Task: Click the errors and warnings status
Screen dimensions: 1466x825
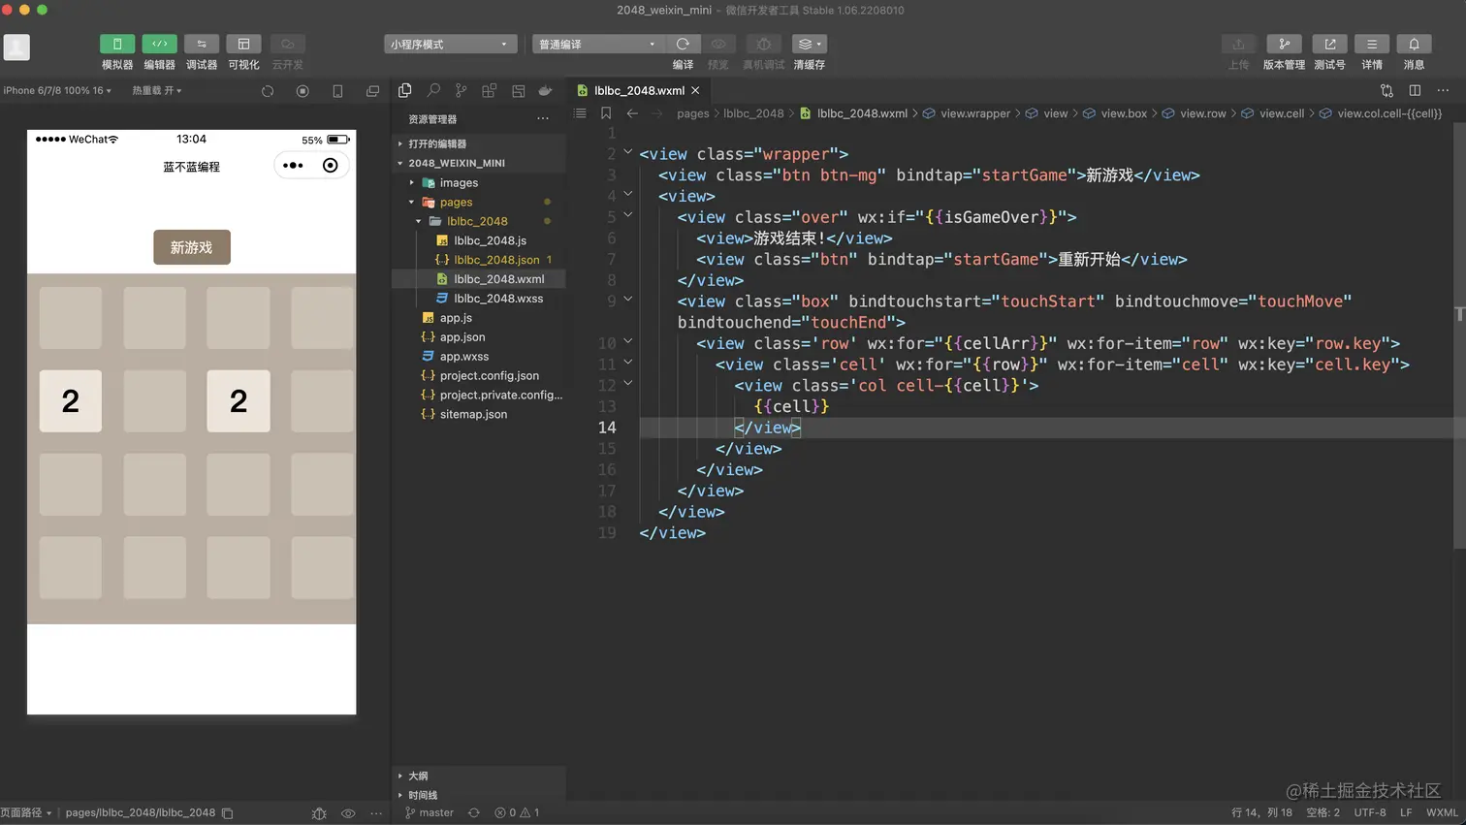Action: pyautogui.click(x=517, y=812)
